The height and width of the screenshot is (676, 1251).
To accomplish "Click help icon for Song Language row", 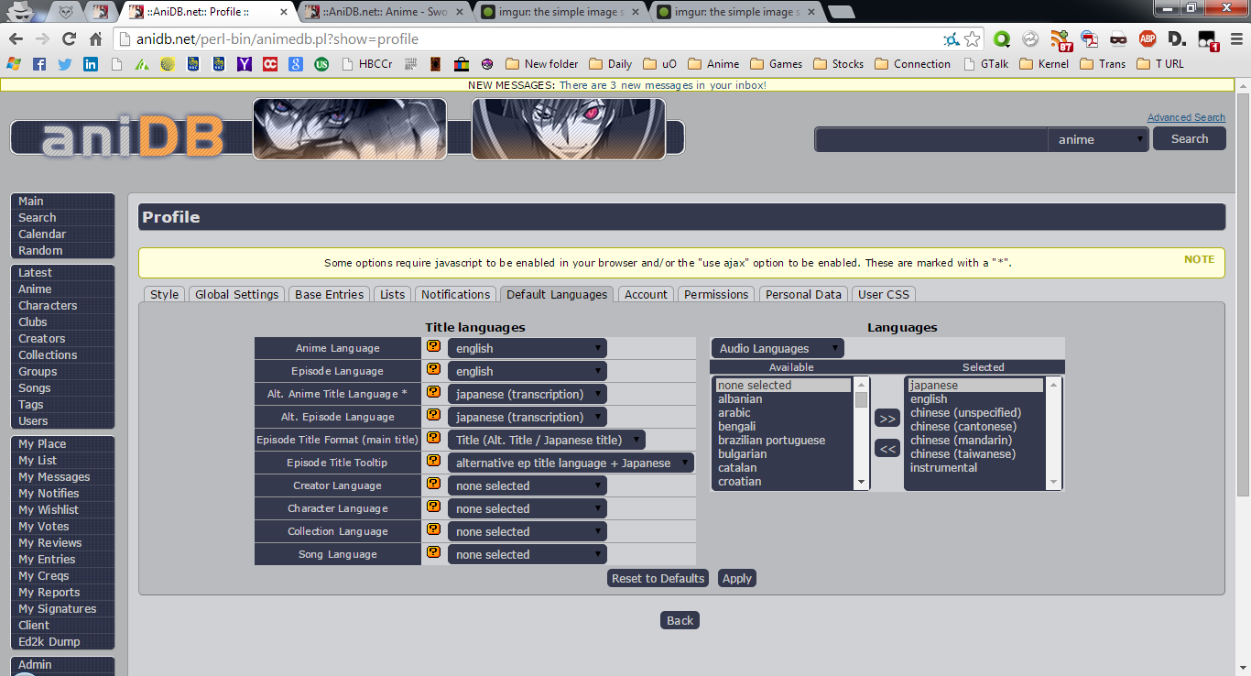I will [433, 553].
